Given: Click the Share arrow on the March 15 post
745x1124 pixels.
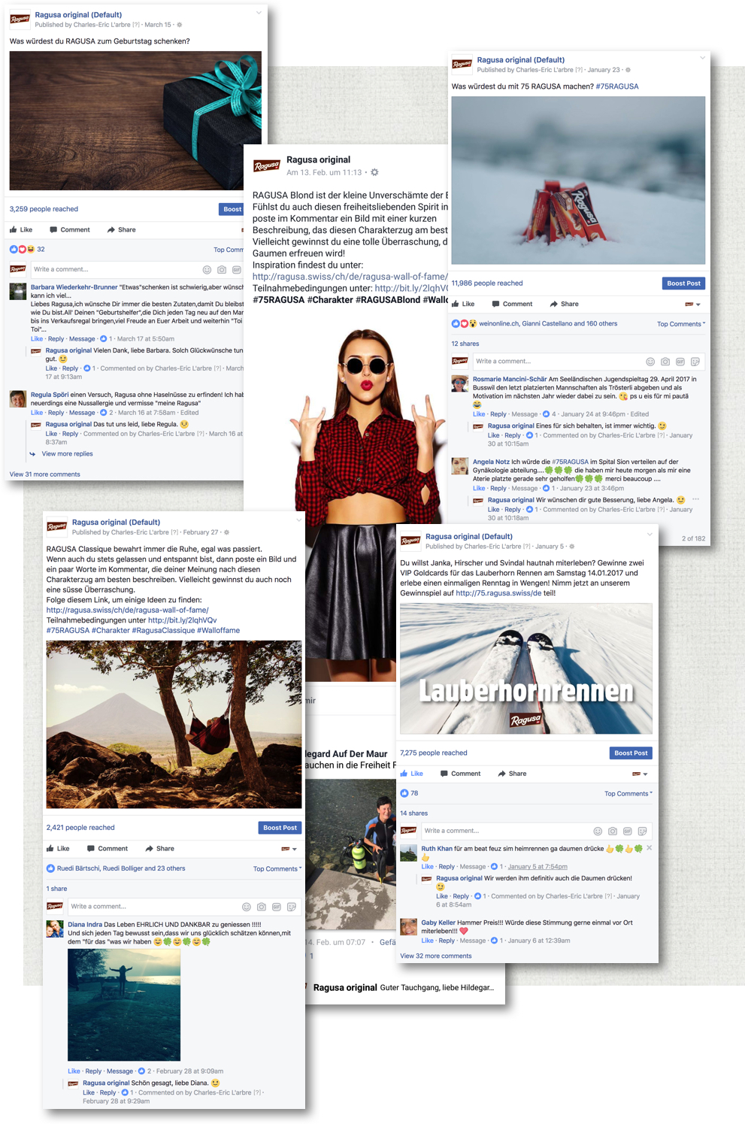Looking at the screenshot, I should (x=111, y=230).
